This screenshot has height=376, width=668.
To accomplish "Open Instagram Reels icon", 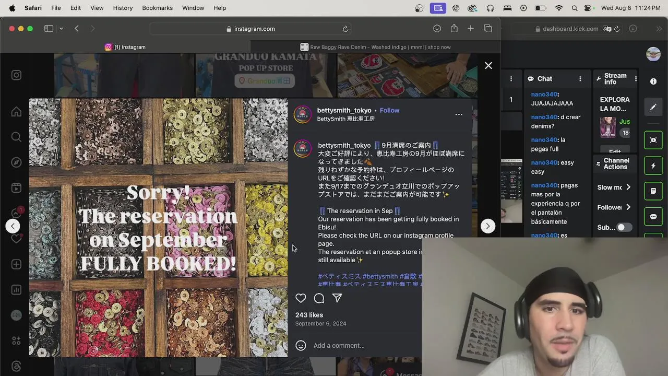I will pos(16,188).
